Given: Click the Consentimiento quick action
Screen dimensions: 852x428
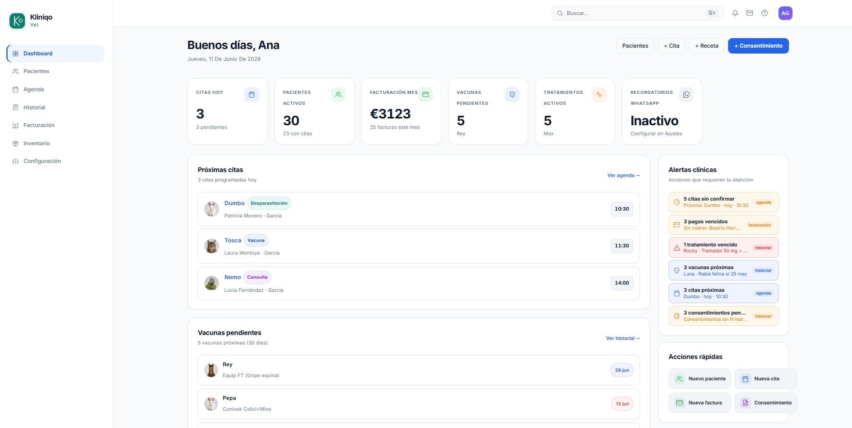Looking at the screenshot, I should coord(766,403).
